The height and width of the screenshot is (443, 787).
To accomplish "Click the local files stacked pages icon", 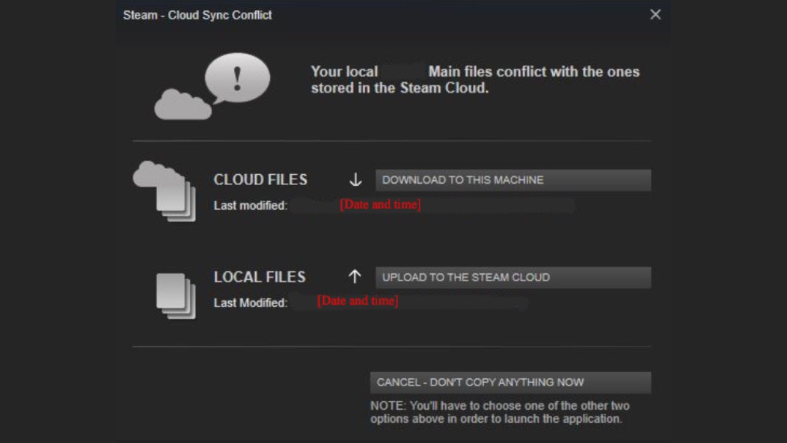I will pos(175,295).
